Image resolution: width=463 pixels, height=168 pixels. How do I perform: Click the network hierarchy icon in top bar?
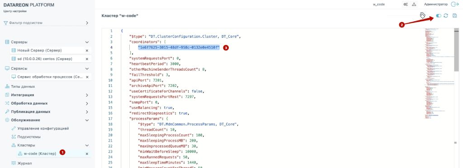(414, 5)
